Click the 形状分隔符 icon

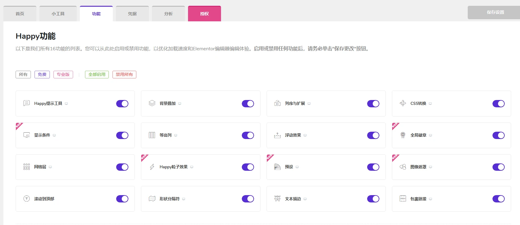(x=152, y=199)
